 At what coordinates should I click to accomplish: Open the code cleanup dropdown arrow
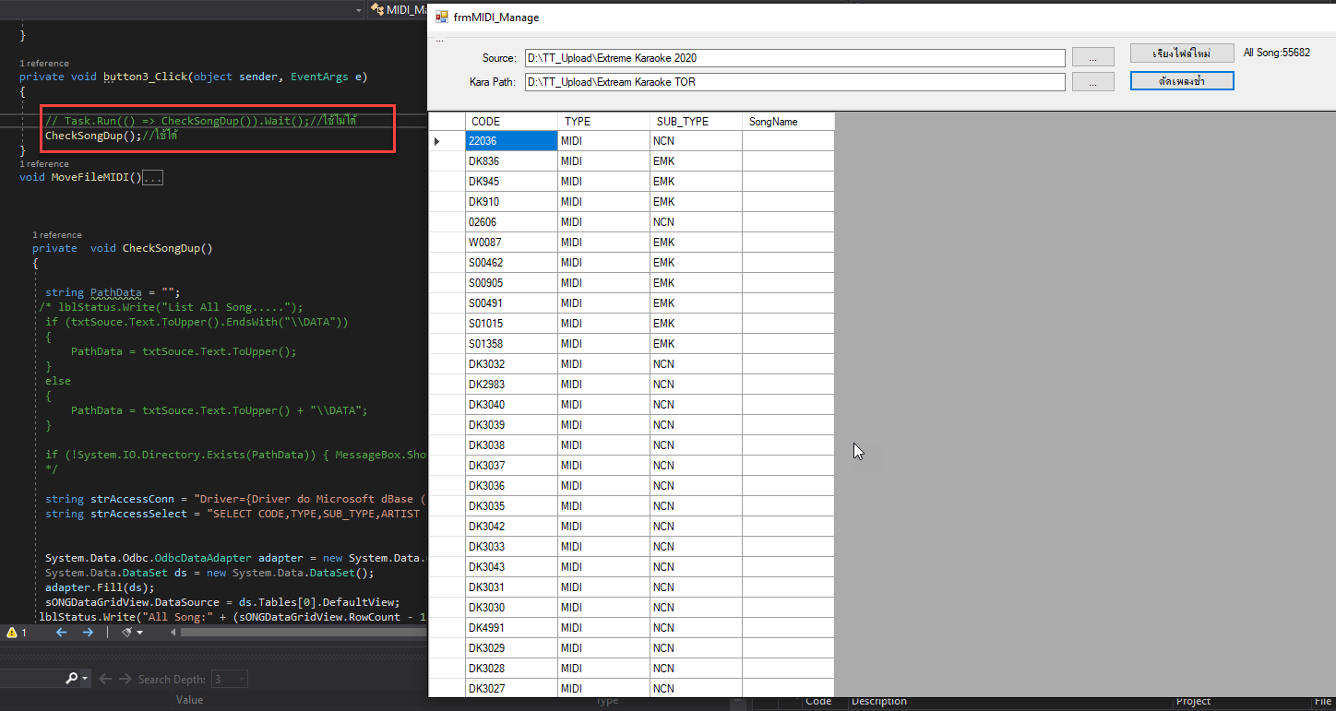[140, 633]
